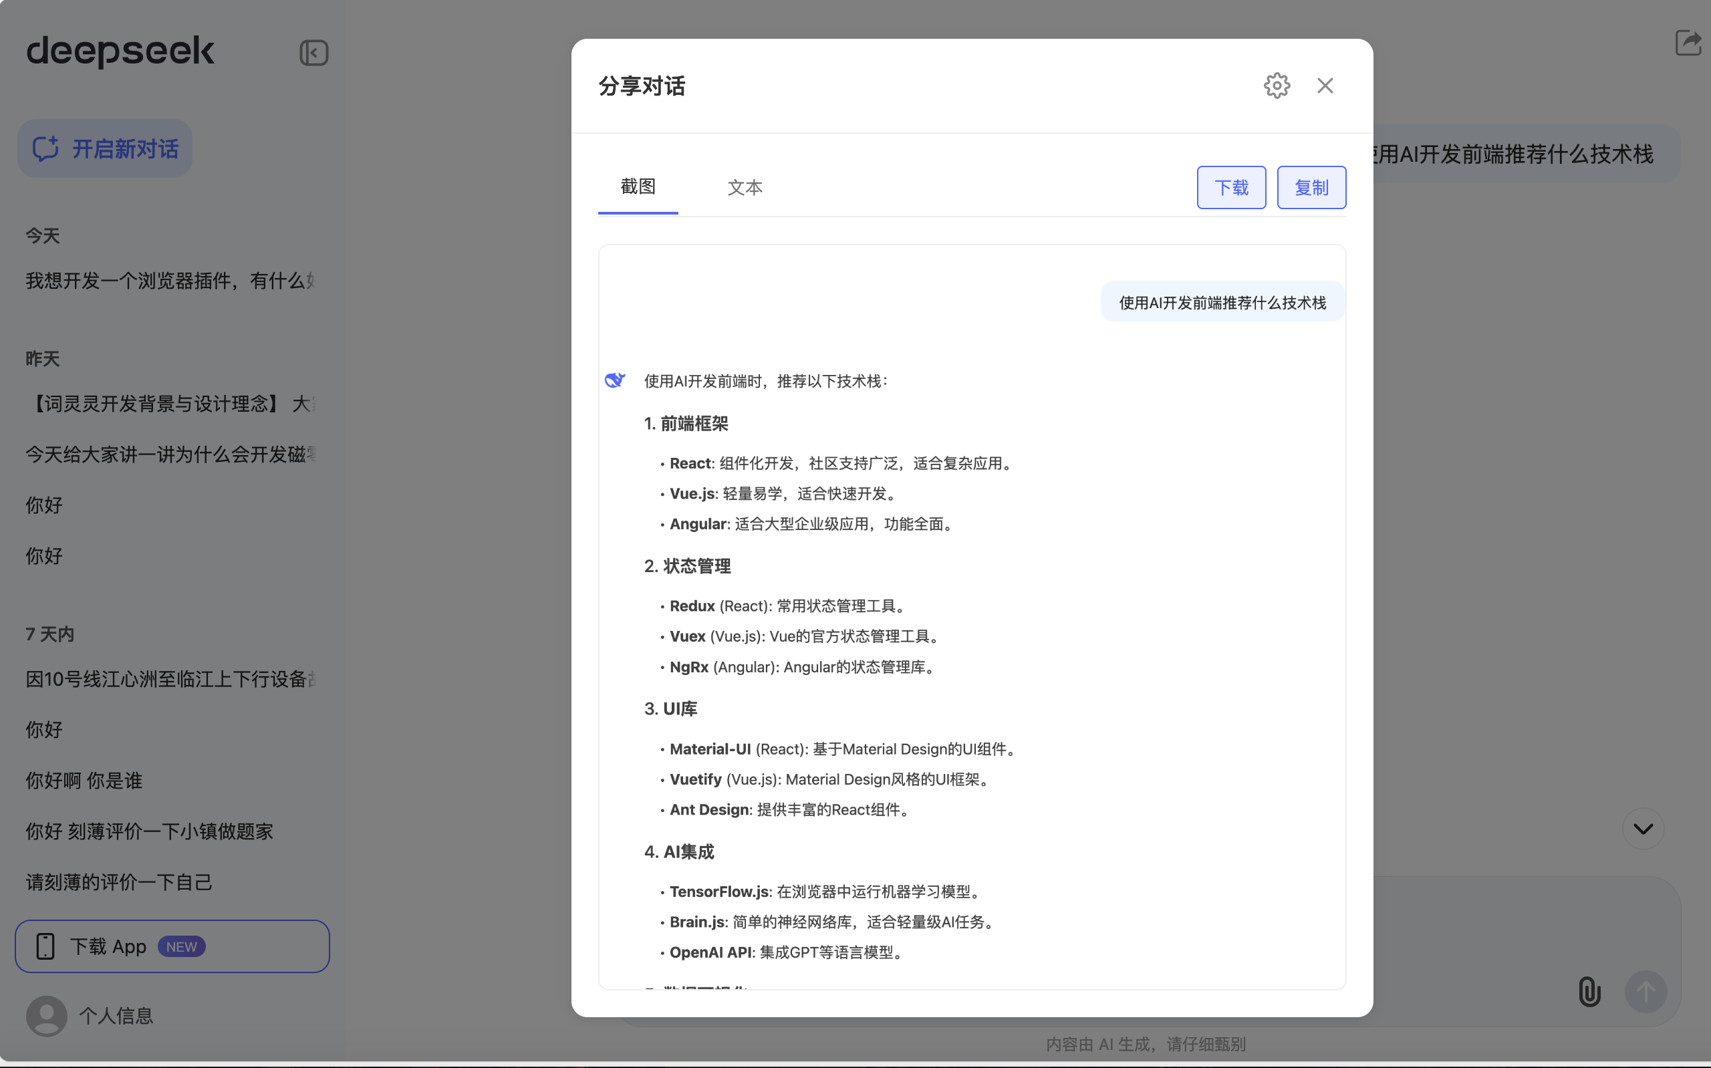The height and width of the screenshot is (1068, 1711).
Task: Click the React bullet line
Action: pos(840,463)
